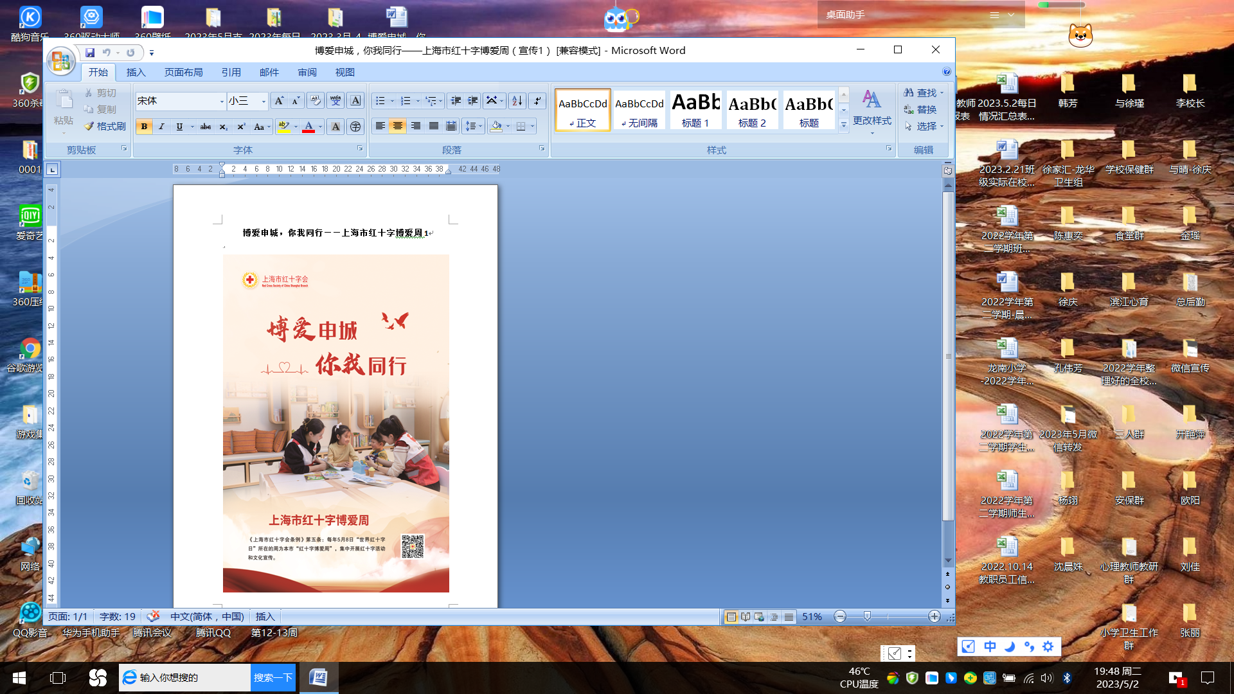Image resolution: width=1234 pixels, height=694 pixels.
Task: Toggle Italic formatting
Action: tap(161, 127)
